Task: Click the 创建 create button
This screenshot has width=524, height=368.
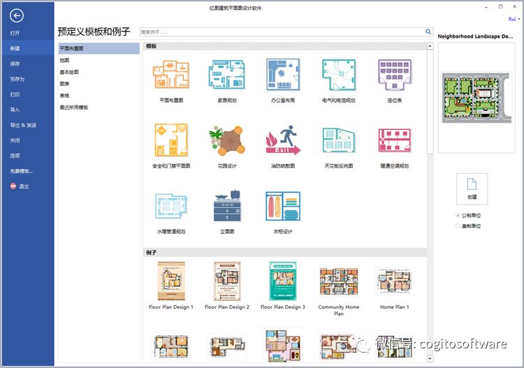Action: pyautogui.click(x=472, y=189)
